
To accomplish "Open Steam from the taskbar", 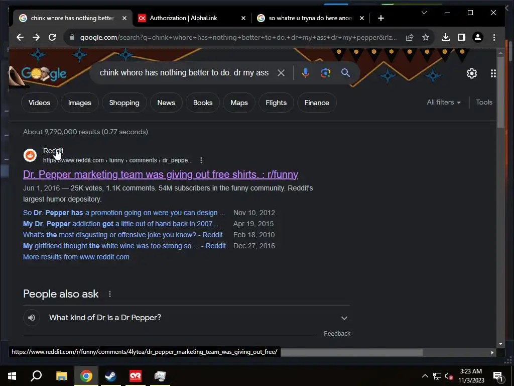I will (110, 376).
